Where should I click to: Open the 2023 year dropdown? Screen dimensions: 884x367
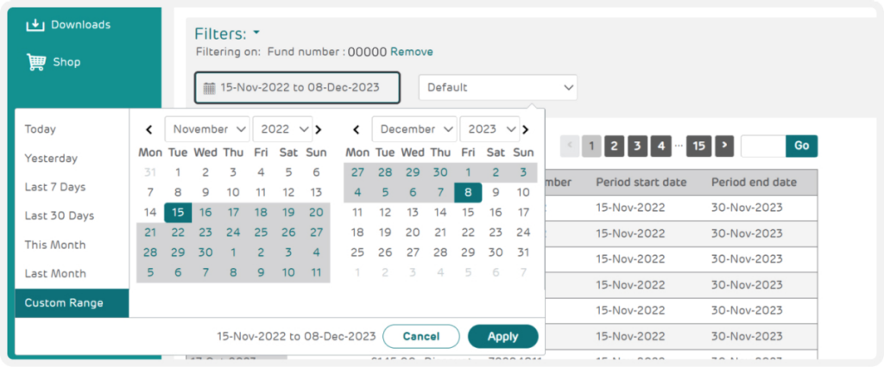pyautogui.click(x=489, y=129)
